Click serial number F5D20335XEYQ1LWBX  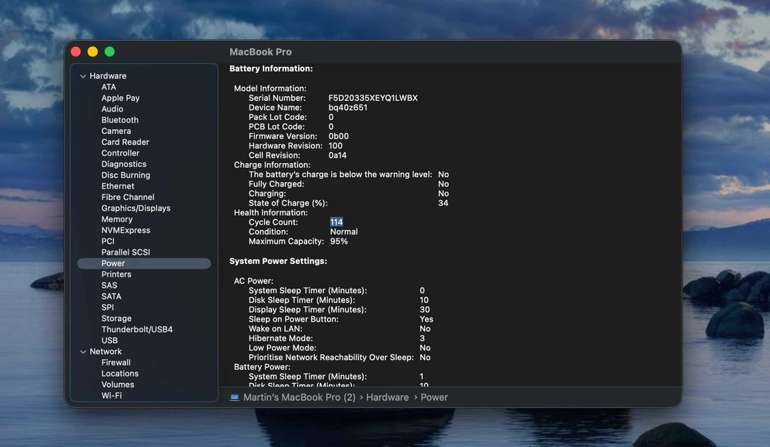(373, 98)
